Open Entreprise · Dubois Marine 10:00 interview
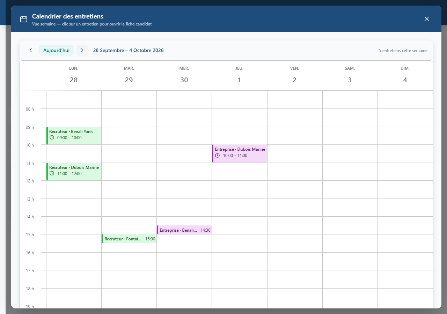This screenshot has width=447, height=314. [x=240, y=154]
